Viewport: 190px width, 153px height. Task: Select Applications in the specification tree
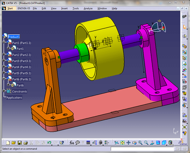point(15,97)
